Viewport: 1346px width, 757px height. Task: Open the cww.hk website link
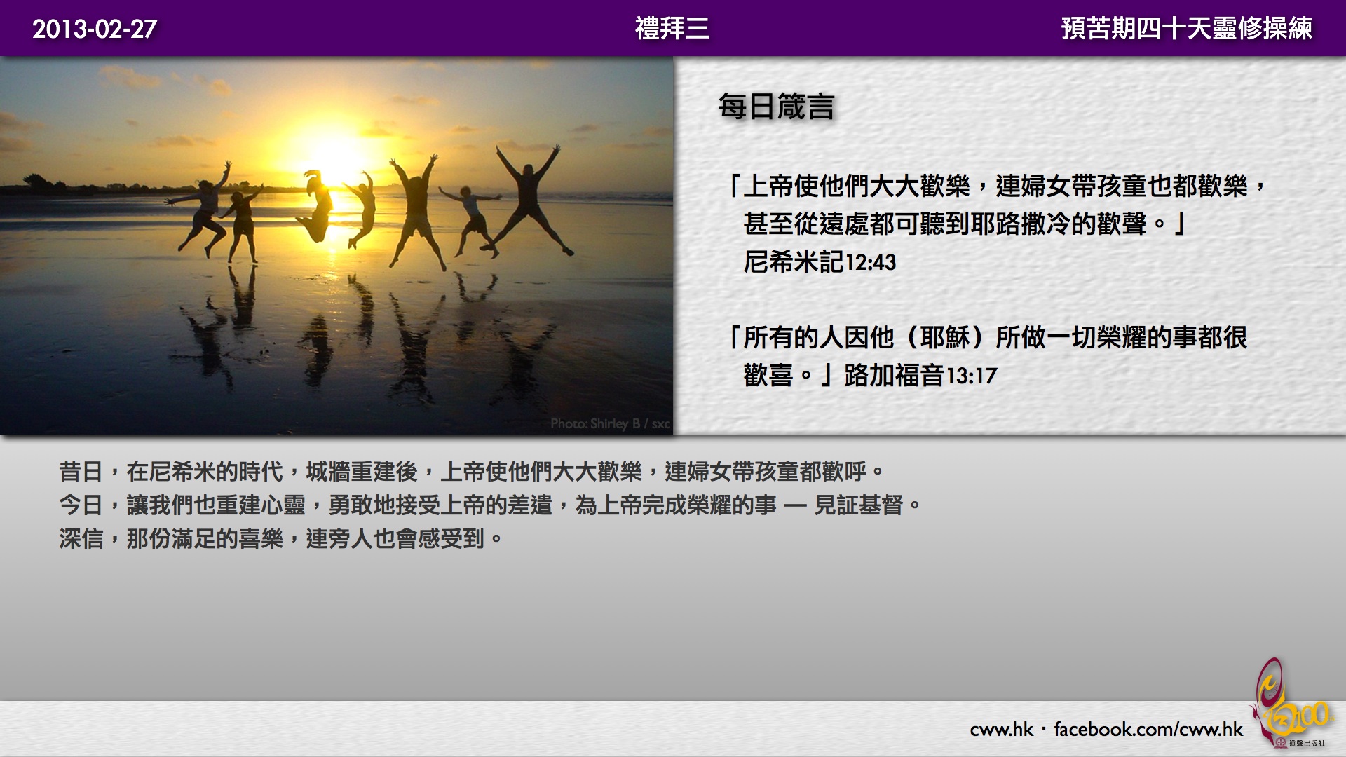click(x=1001, y=730)
